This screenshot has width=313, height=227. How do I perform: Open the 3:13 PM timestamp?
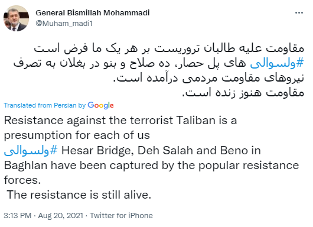[18, 216]
